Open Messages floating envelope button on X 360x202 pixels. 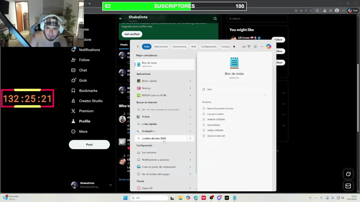pos(348,186)
